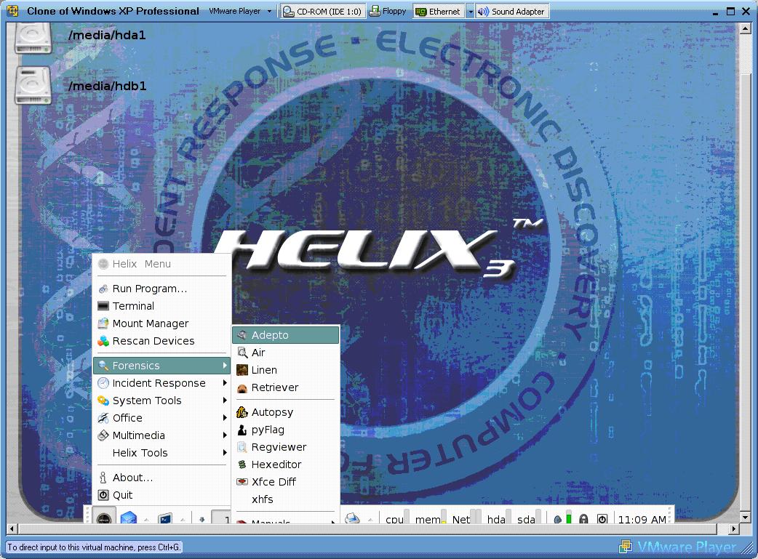Click the Air magnifier icon
The image size is (758, 559).
(242, 353)
